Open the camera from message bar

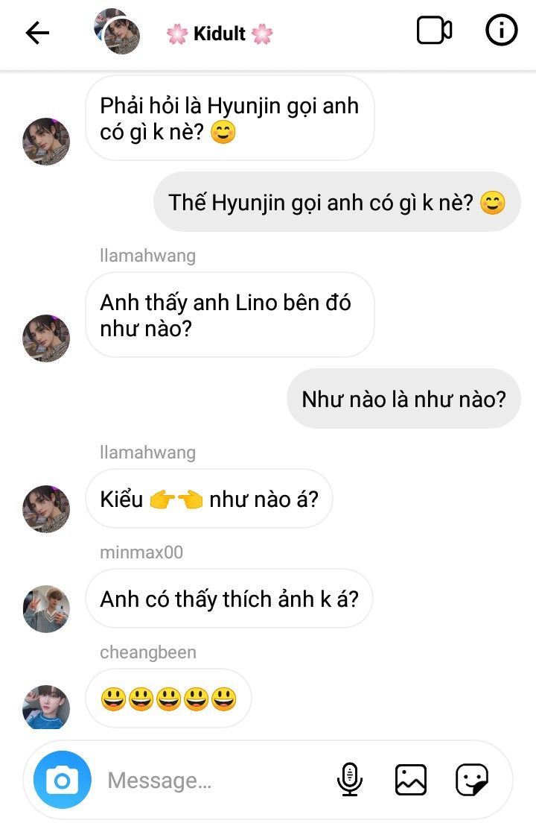(63, 780)
